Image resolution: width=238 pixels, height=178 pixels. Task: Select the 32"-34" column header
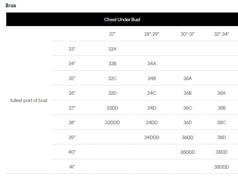pyautogui.click(x=222, y=34)
